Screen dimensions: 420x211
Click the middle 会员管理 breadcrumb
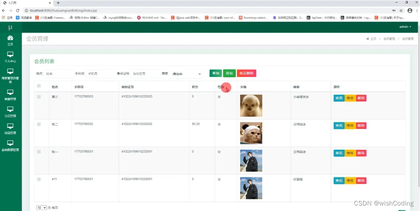(x=389, y=39)
